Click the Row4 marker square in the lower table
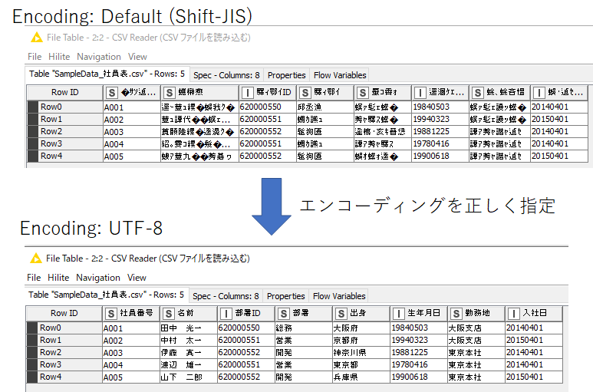 pos(32,377)
